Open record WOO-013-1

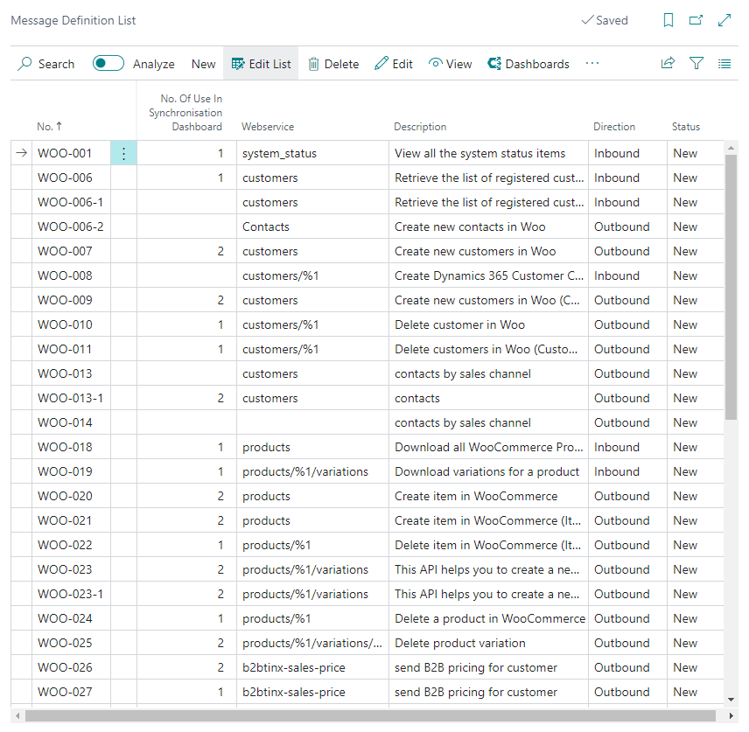pos(70,398)
